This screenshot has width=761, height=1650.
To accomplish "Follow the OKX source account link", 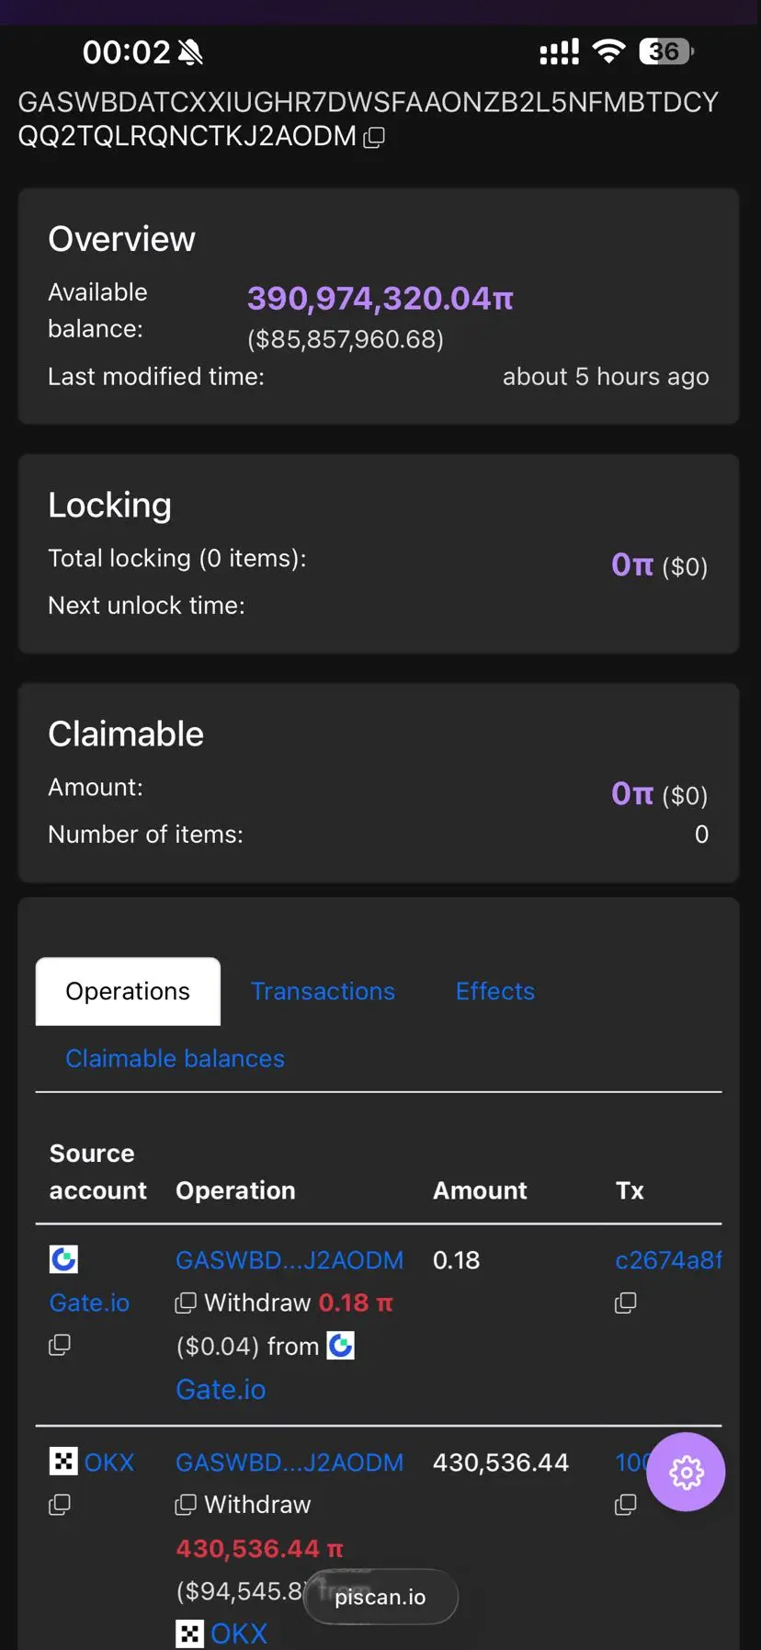I will tap(109, 1462).
